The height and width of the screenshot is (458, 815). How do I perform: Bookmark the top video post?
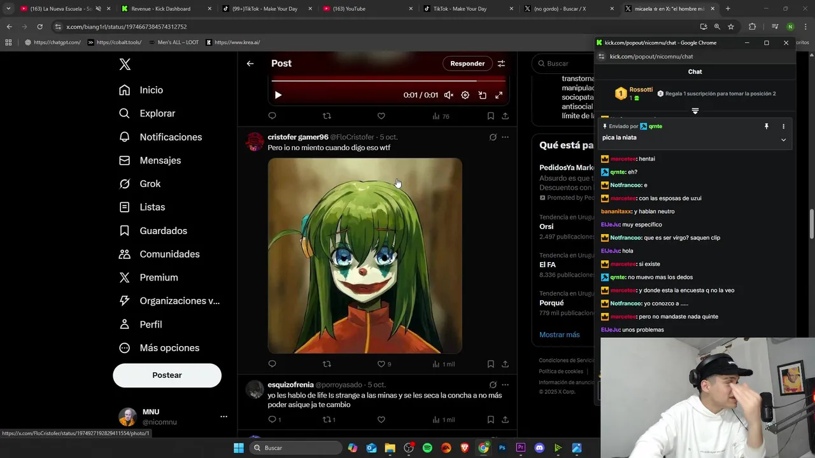(490, 116)
